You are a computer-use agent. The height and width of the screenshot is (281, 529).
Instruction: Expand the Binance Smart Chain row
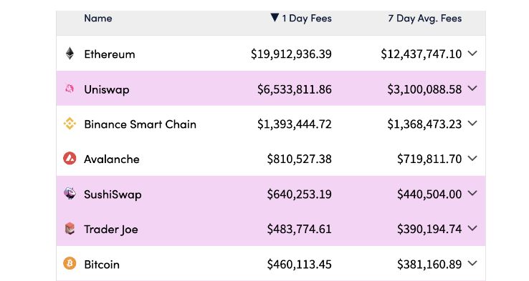pyautogui.click(x=472, y=123)
